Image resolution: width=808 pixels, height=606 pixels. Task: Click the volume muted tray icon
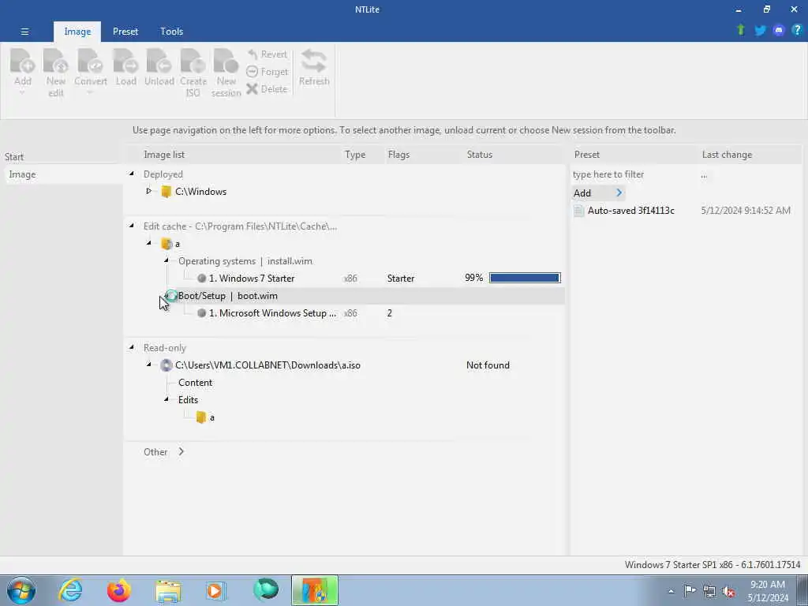pos(728,591)
